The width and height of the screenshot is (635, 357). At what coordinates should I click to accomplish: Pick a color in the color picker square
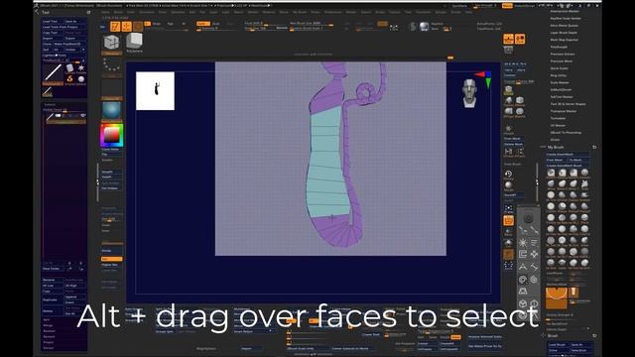click(112, 135)
